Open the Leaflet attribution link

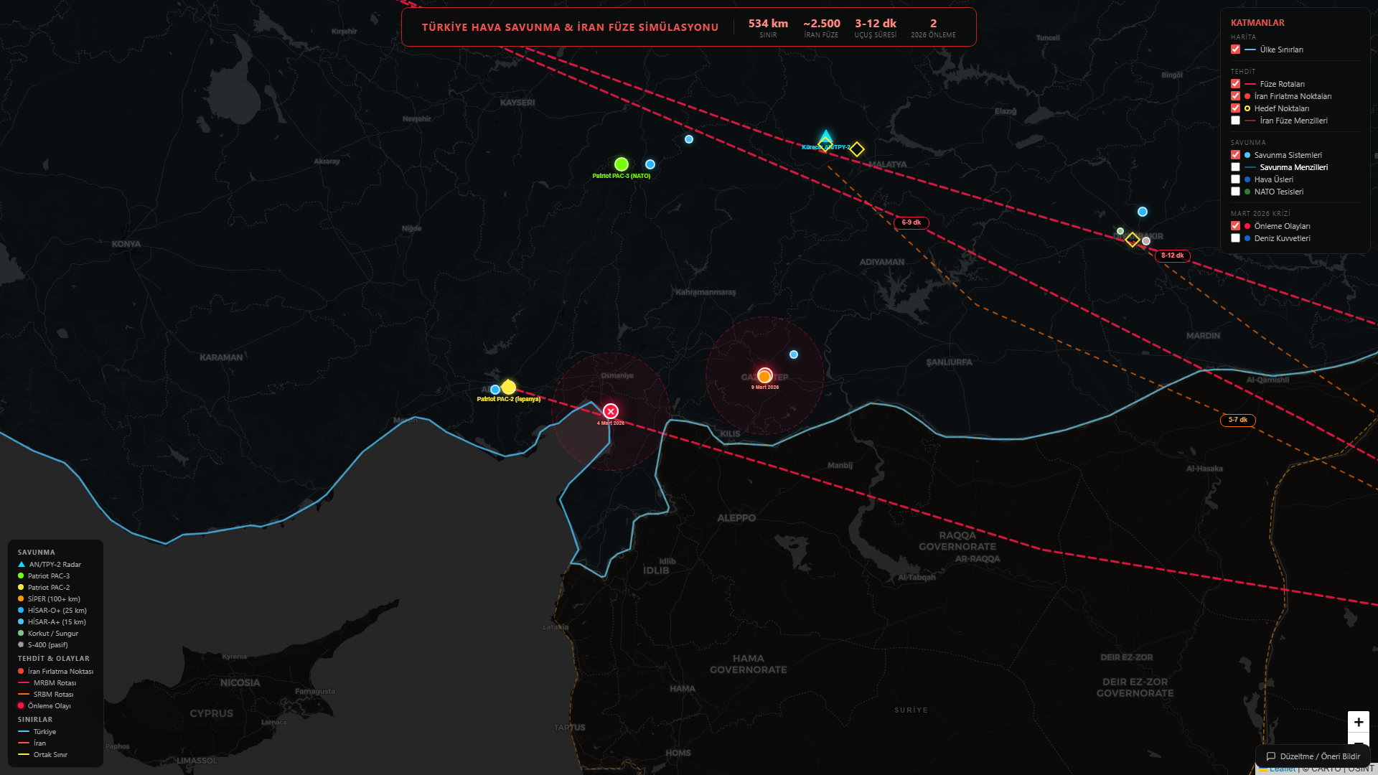click(1283, 769)
